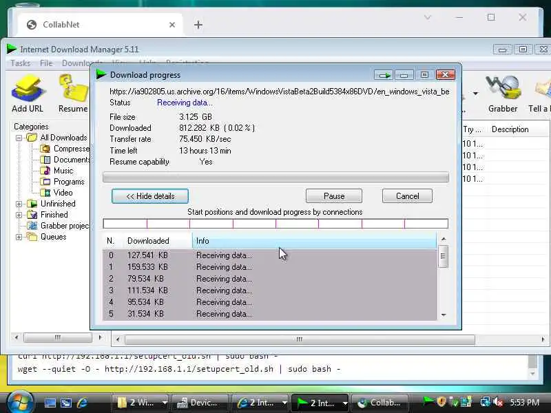Click the All Downloads folder icon
551x413 pixels.
tap(32, 138)
